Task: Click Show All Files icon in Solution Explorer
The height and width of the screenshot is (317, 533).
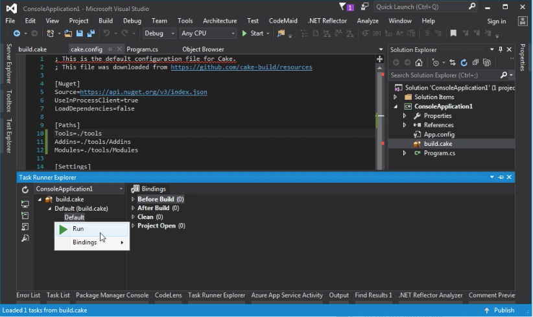Action: click(x=487, y=62)
